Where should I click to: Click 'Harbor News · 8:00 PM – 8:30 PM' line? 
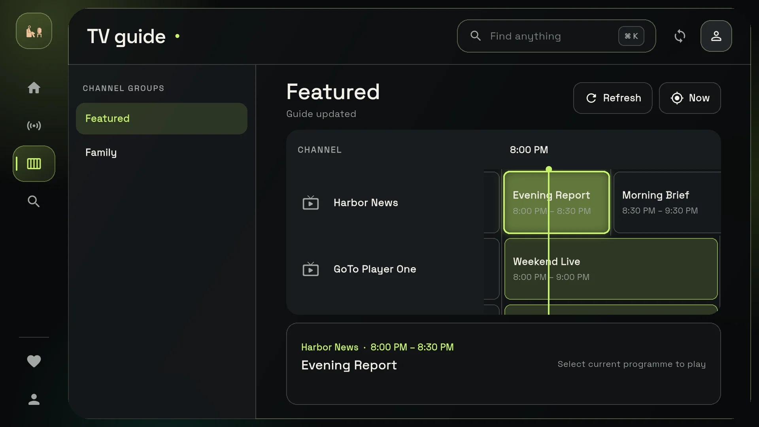(x=378, y=347)
